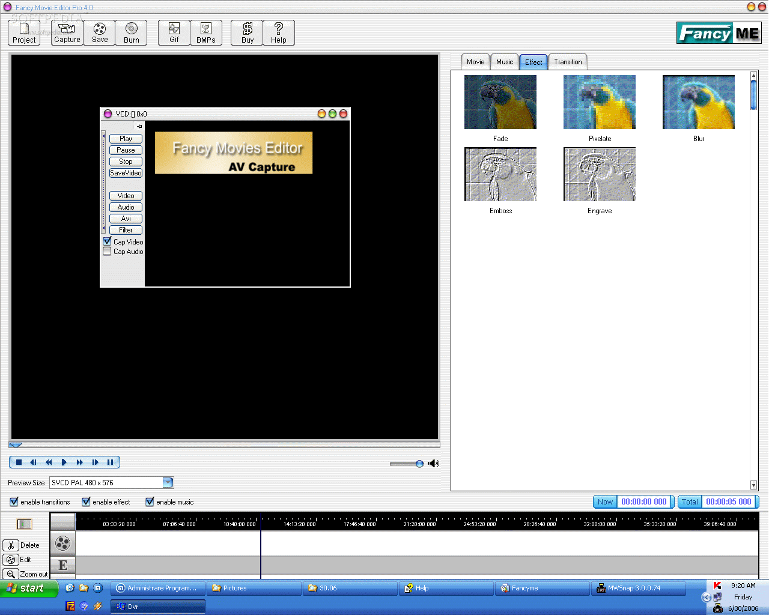
Task: Click the Edit button beside the timeline
Action: coord(11,560)
